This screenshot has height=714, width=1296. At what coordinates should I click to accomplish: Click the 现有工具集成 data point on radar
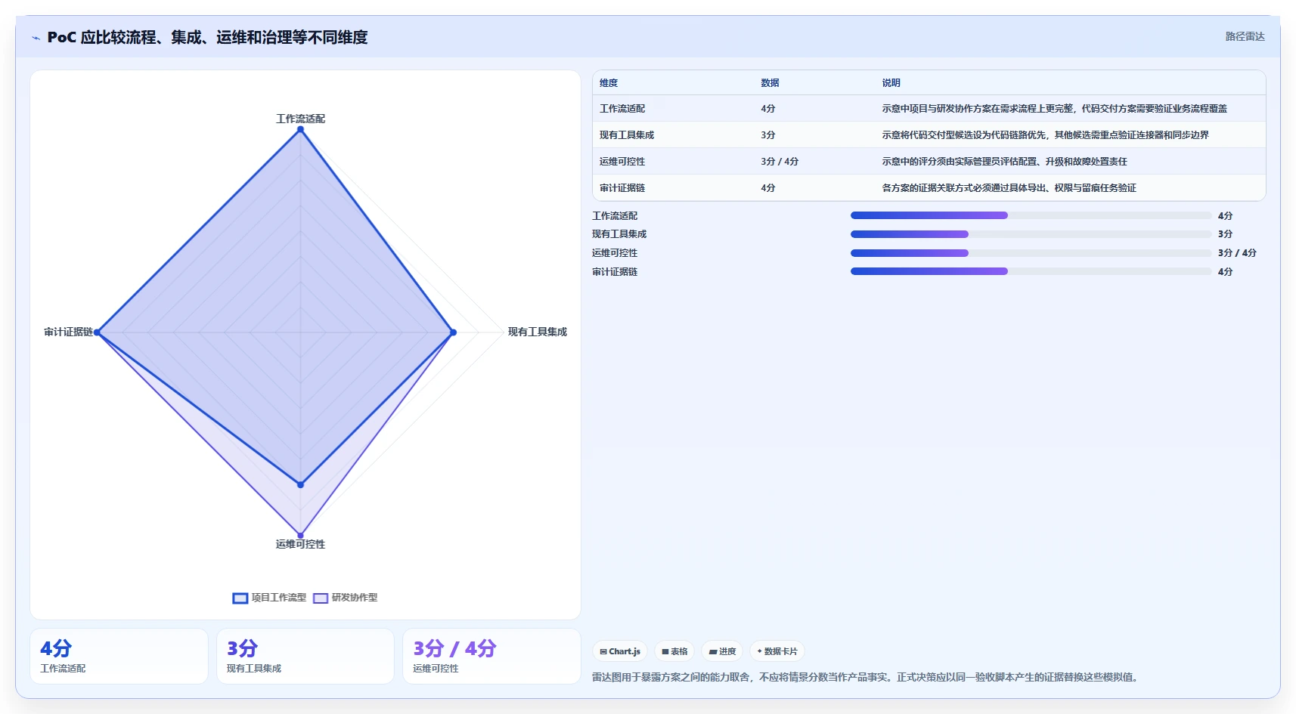tap(453, 332)
